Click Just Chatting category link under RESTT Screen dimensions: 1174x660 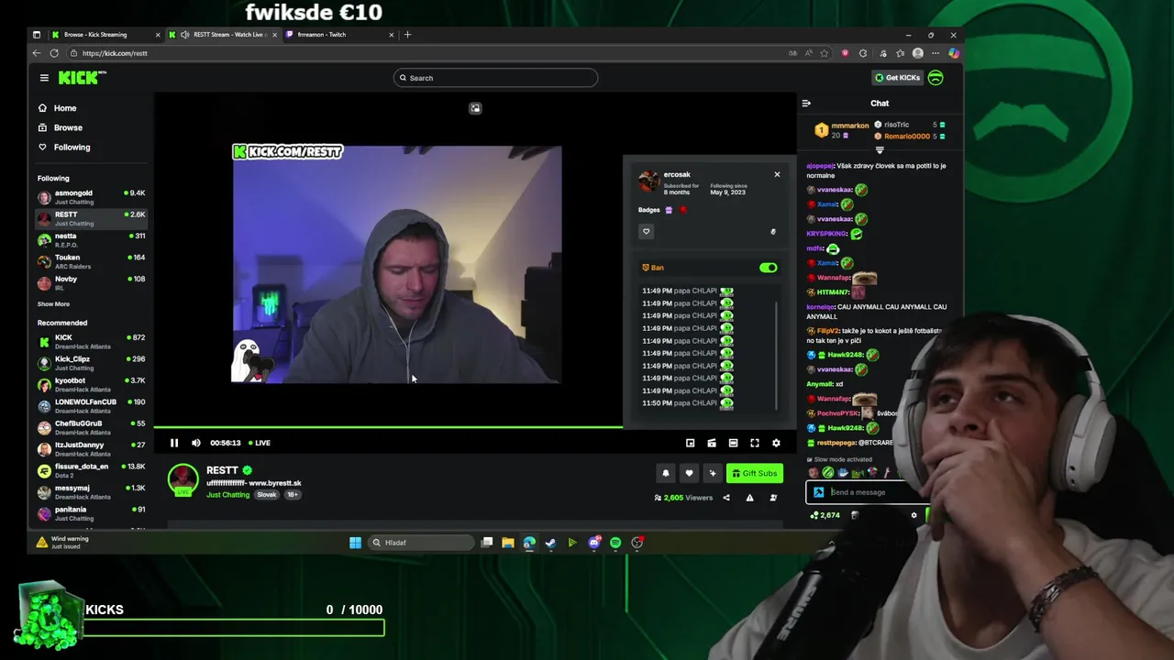tap(227, 495)
